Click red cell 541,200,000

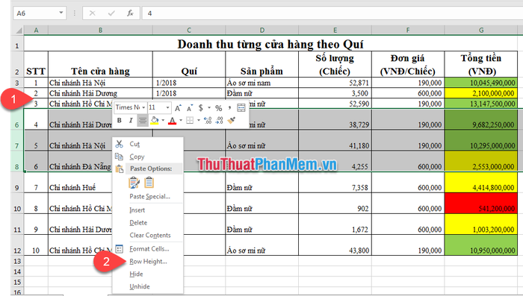[x=481, y=204]
